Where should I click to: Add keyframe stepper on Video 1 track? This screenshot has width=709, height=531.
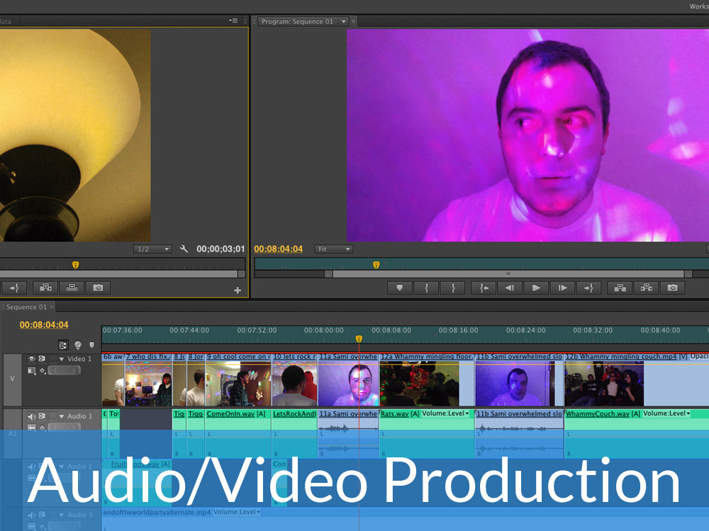pos(65,371)
